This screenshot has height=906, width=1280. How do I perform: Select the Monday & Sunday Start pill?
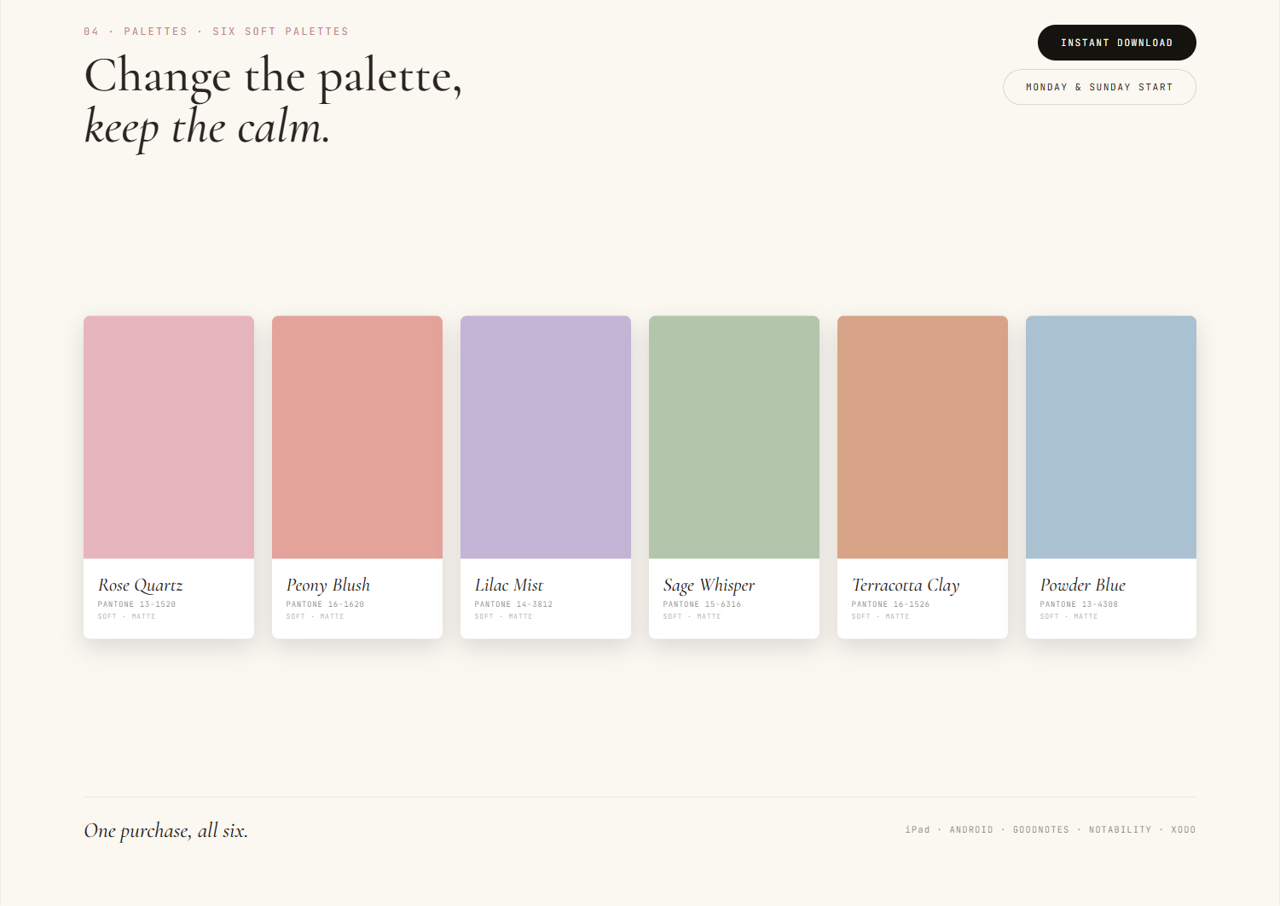(x=1099, y=87)
